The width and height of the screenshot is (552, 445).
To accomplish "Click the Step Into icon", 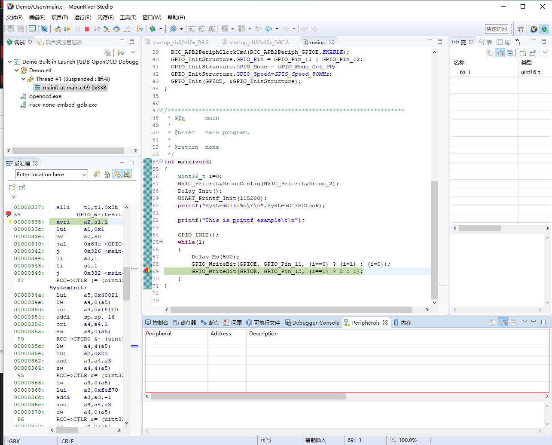I will [x=107, y=29].
